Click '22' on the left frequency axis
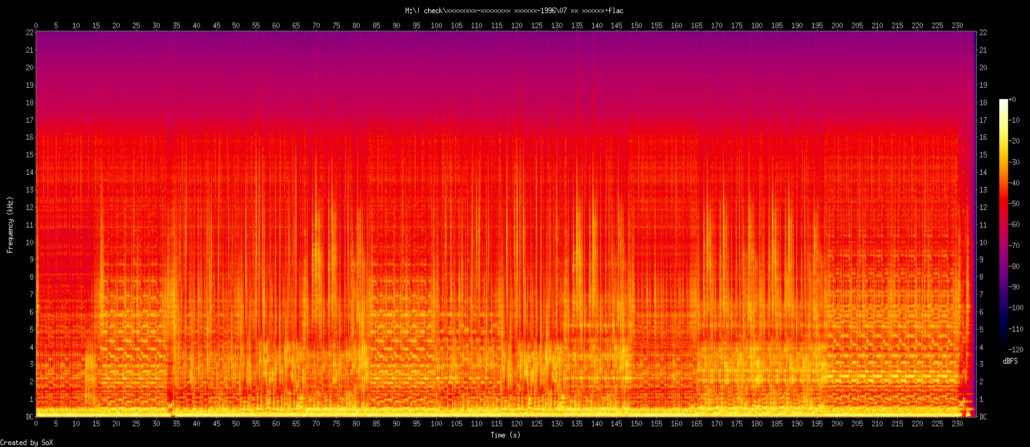The image size is (1030, 447). (29, 32)
